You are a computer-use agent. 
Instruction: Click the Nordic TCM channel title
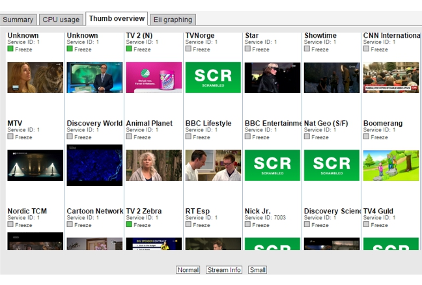[x=27, y=211]
